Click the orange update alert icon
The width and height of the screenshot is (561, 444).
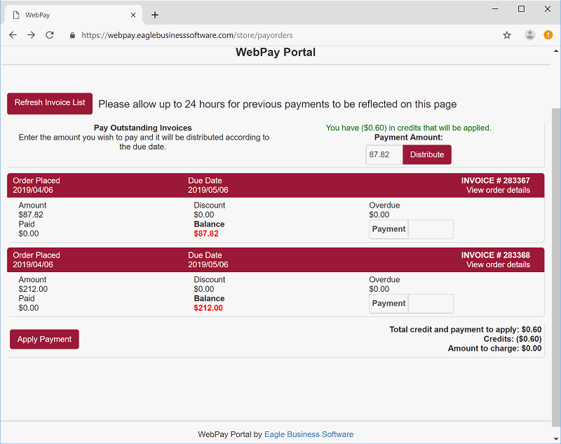point(548,35)
